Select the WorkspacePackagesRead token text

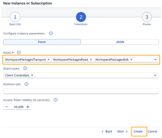click(71, 60)
